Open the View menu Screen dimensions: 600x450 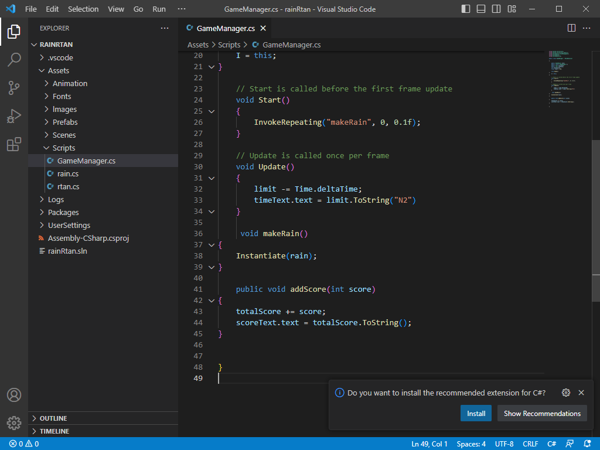[115, 9]
